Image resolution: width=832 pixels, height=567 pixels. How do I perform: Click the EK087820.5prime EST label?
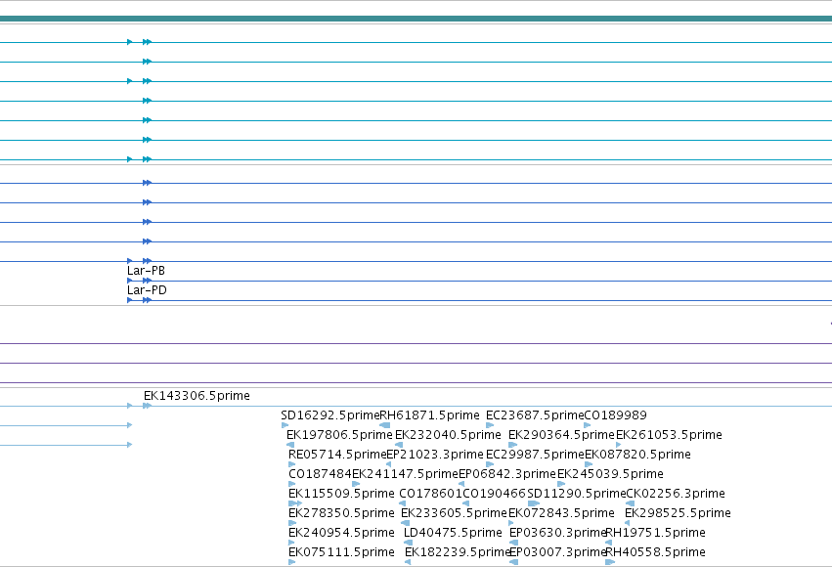pyautogui.click(x=637, y=455)
